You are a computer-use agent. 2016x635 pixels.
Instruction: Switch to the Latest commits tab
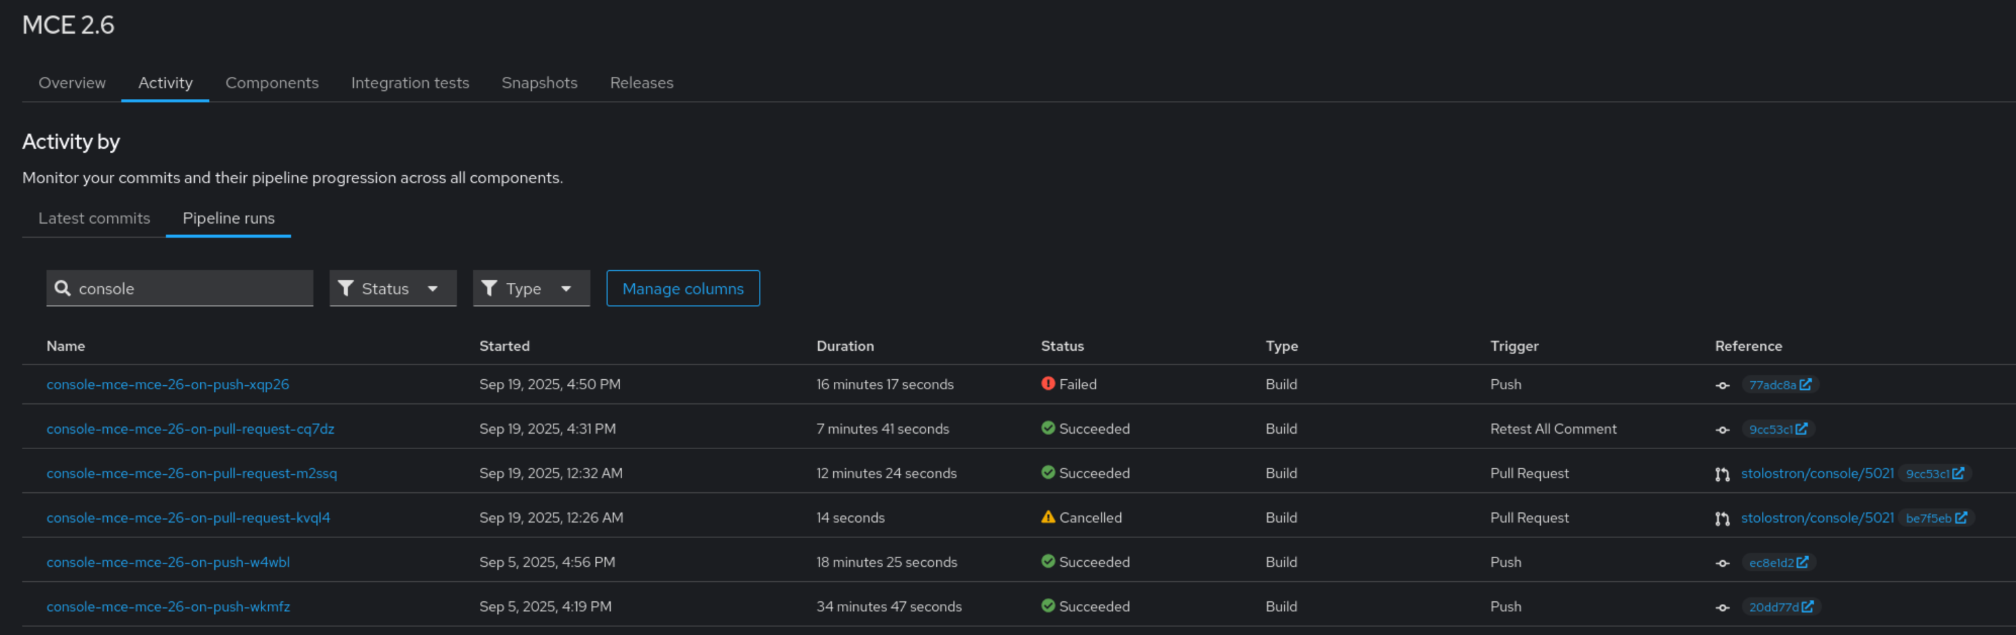coord(94,218)
